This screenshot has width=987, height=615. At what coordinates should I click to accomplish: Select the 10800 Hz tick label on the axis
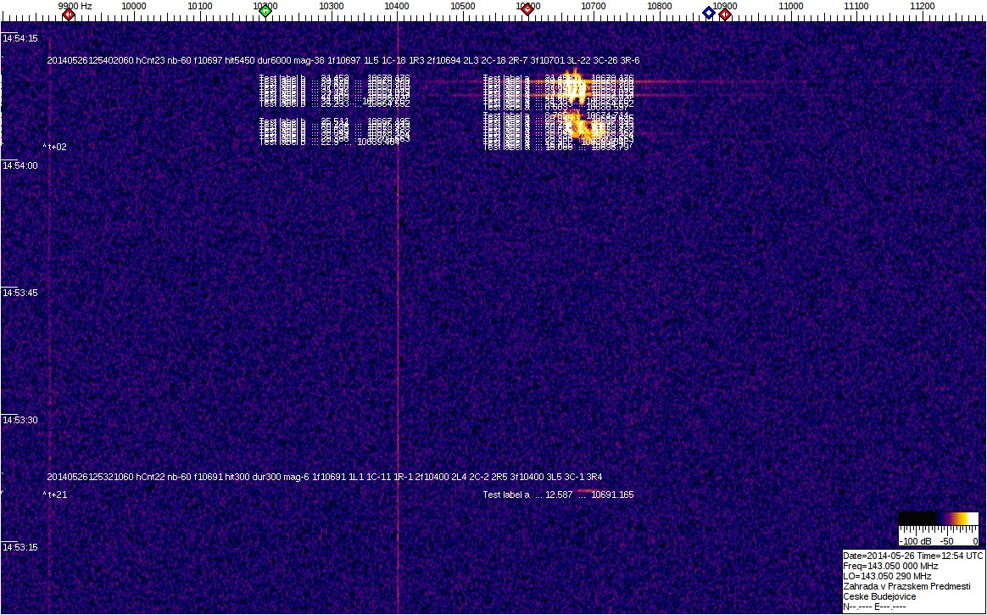coord(660,6)
